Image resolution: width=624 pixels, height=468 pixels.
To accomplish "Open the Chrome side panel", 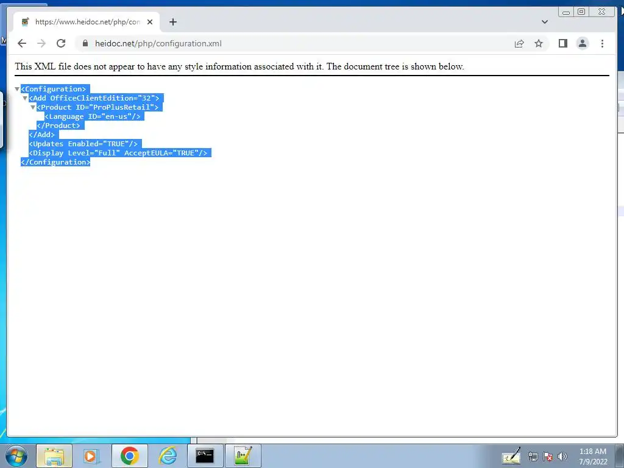I will [562, 43].
